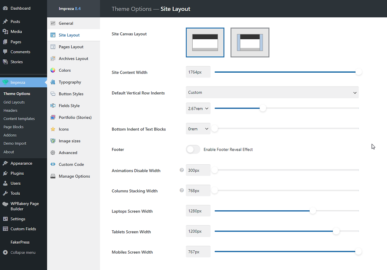Click the Archives Layout icon
Viewport: 387px width, 270px height.
(x=53, y=59)
